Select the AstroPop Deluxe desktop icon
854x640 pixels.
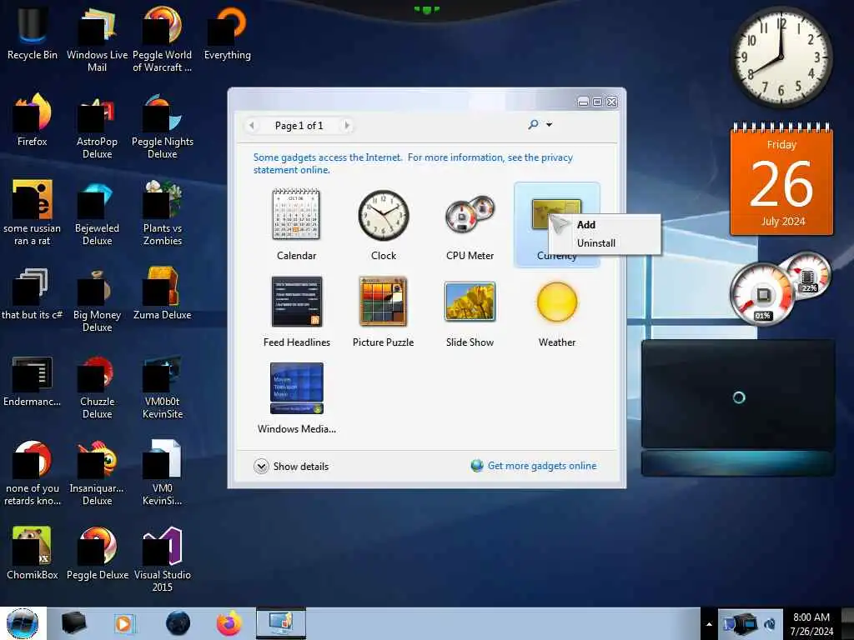point(97,127)
